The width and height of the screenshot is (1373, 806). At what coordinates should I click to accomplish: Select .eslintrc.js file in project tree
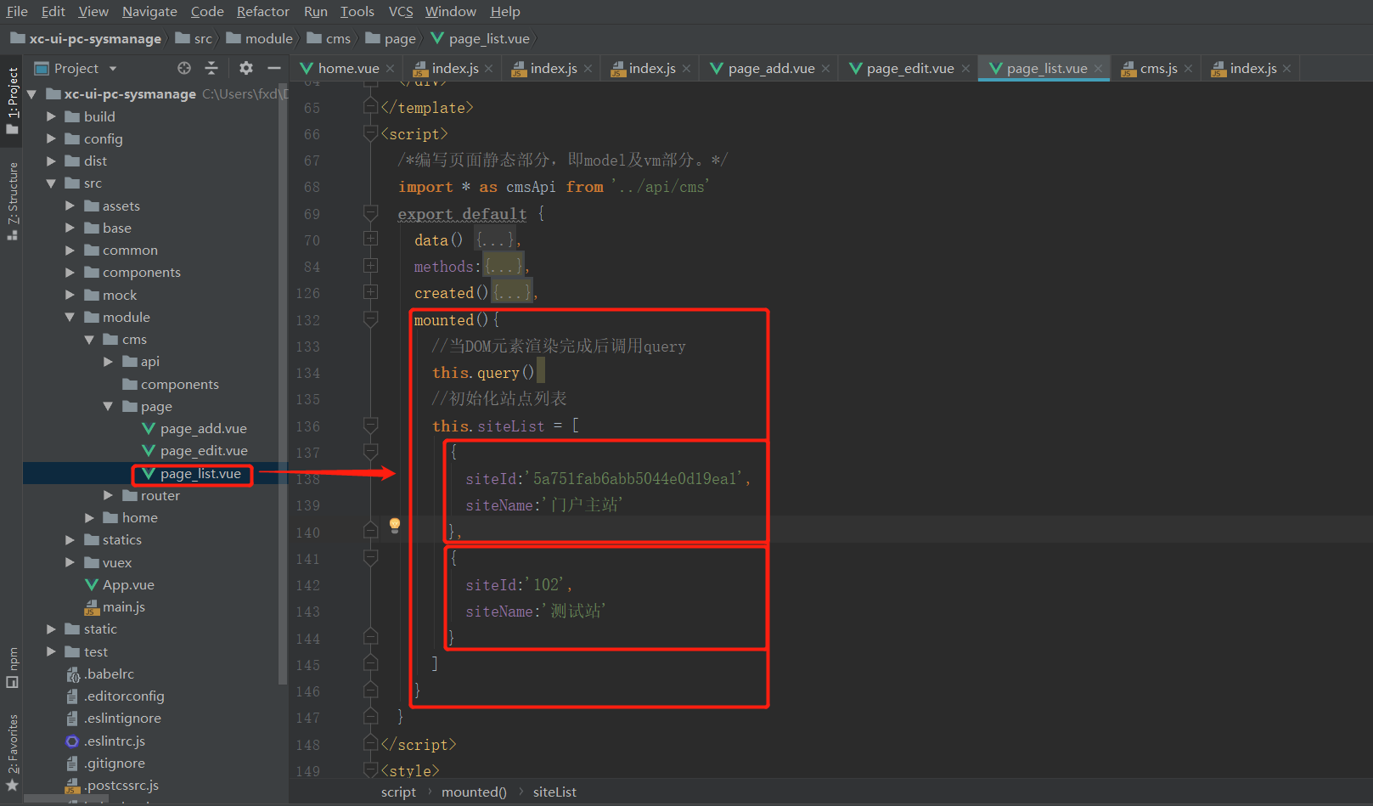[x=105, y=741]
